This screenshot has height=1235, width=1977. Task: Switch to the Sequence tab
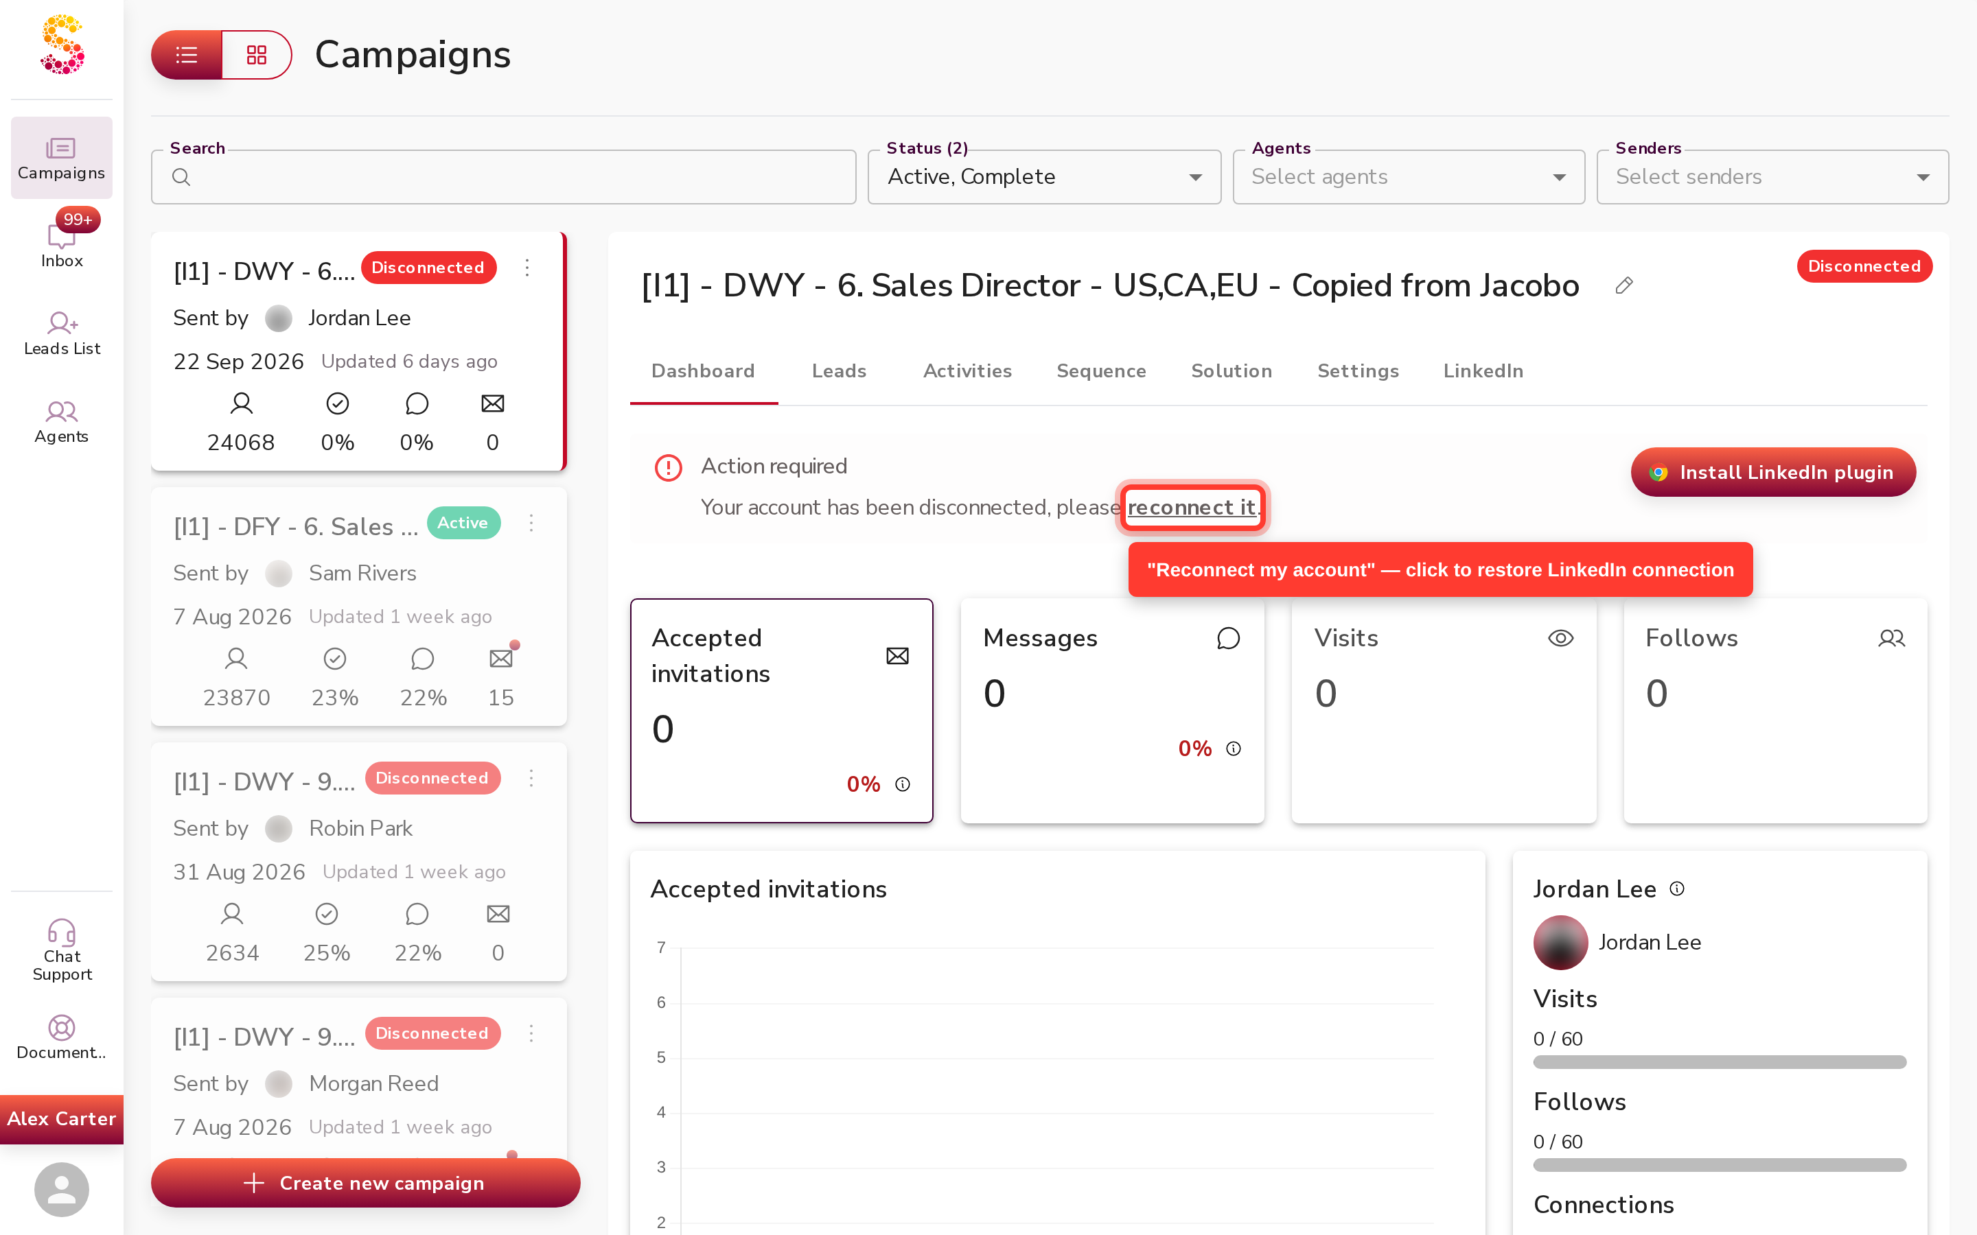pyautogui.click(x=1101, y=370)
